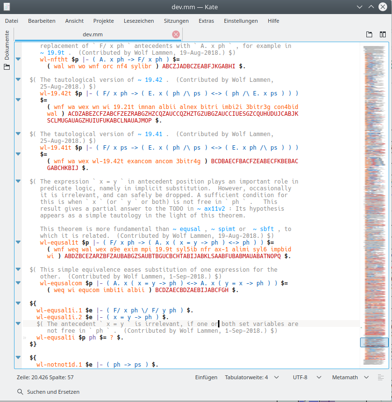The height and width of the screenshot is (402, 392).
Task: Open the Sitzungen menu
Action: (x=176, y=21)
